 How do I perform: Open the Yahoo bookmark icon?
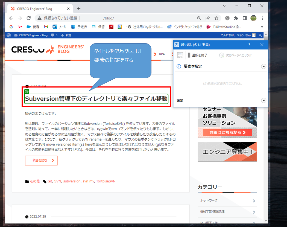click(20, 27)
